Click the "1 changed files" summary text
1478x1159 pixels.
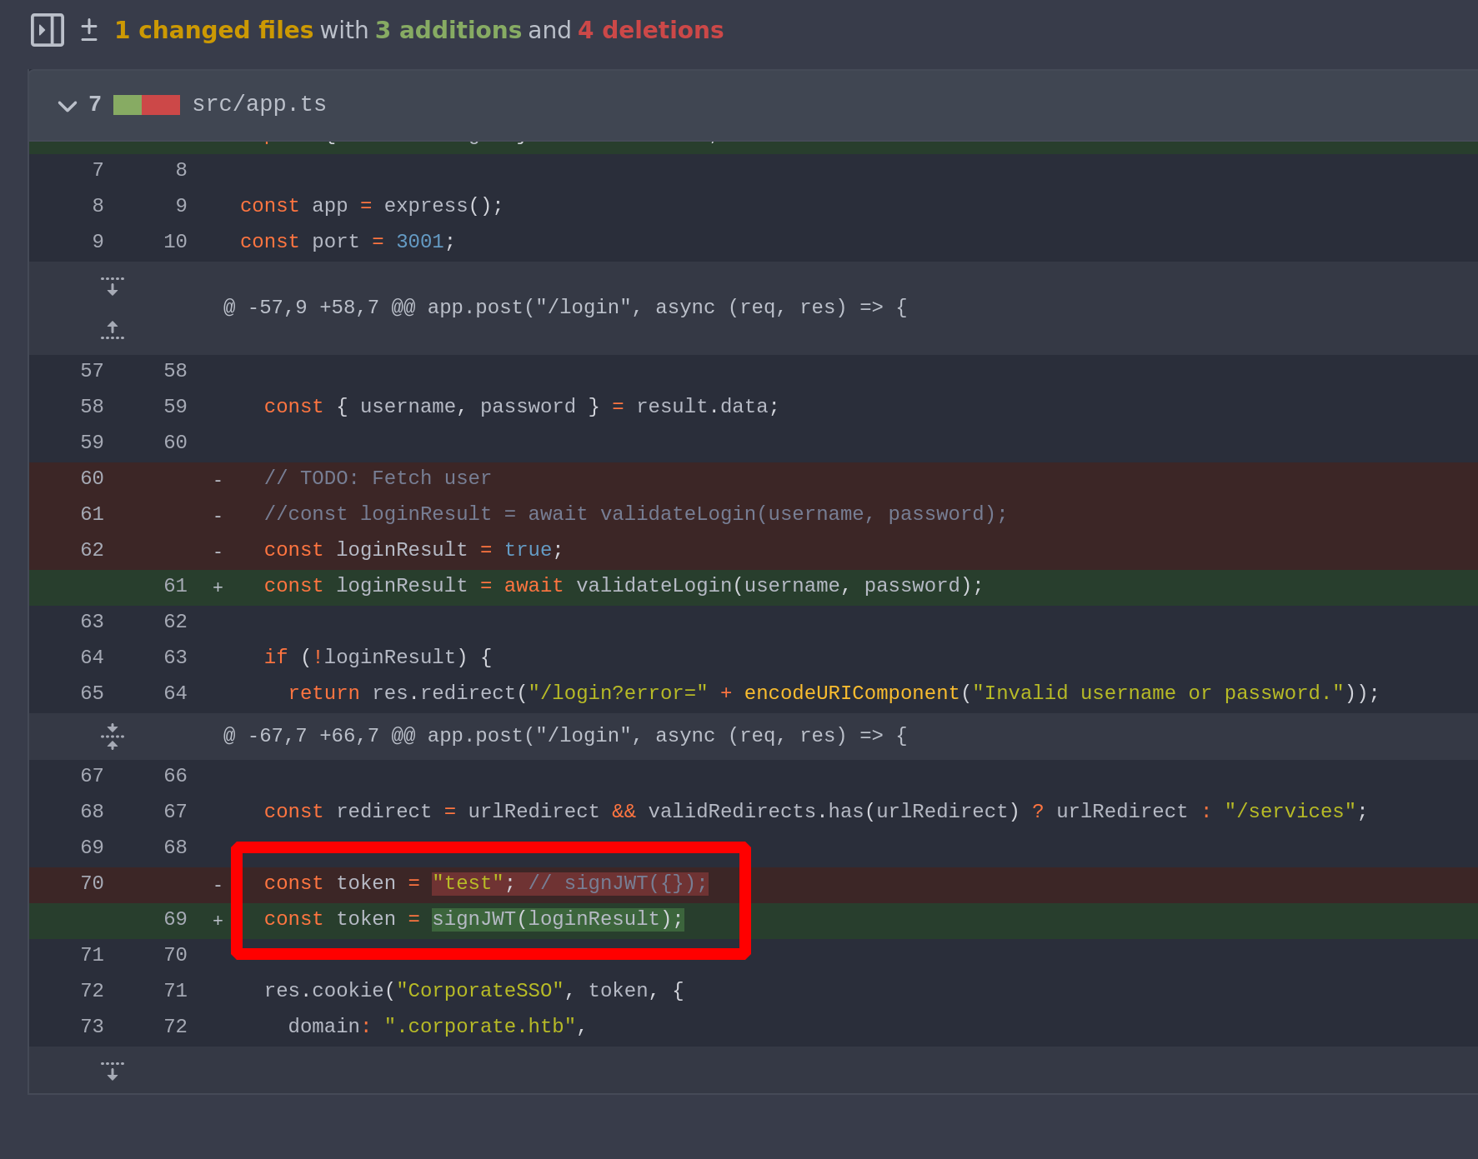pos(213,30)
